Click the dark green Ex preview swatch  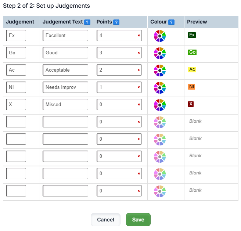(192, 35)
